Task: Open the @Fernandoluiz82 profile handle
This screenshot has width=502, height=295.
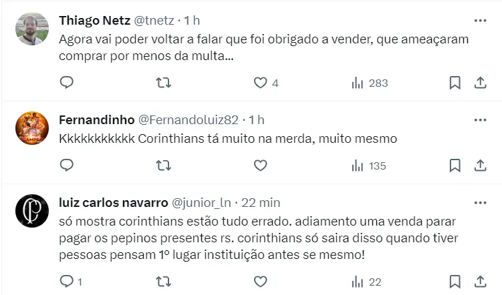Action: tap(188, 120)
